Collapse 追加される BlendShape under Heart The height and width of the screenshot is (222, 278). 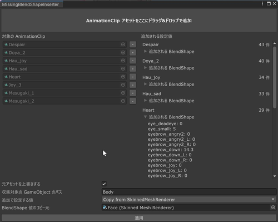(x=146, y=117)
